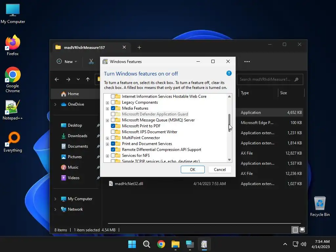Expand the Media Features node
Screen dimensions: 336x252
coord(107,109)
